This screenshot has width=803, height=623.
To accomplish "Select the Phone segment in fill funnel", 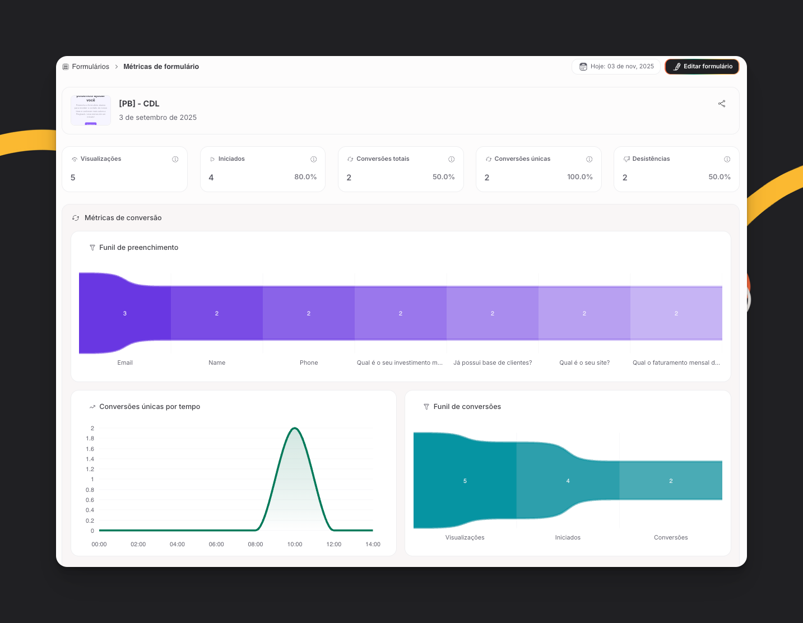I will tap(309, 313).
